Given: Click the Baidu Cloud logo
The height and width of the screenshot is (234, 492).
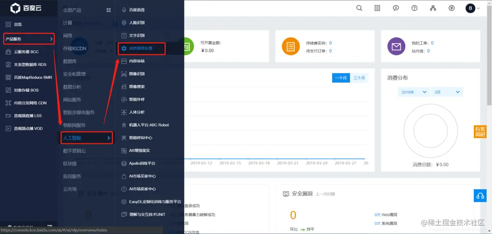Looking at the screenshot, I should tap(26, 8).
